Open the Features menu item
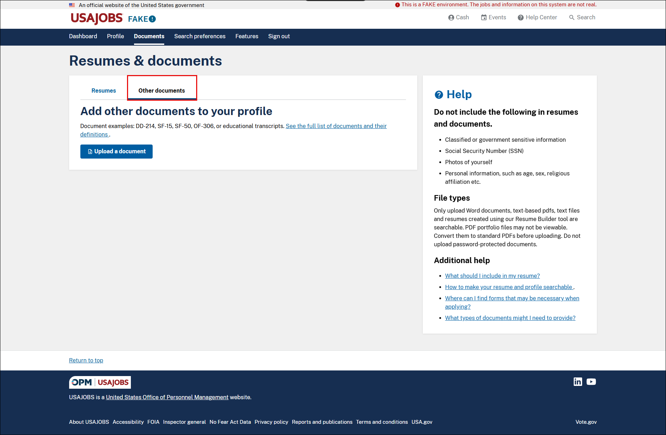Screen dimensions: 666x435 coord(247,36)
